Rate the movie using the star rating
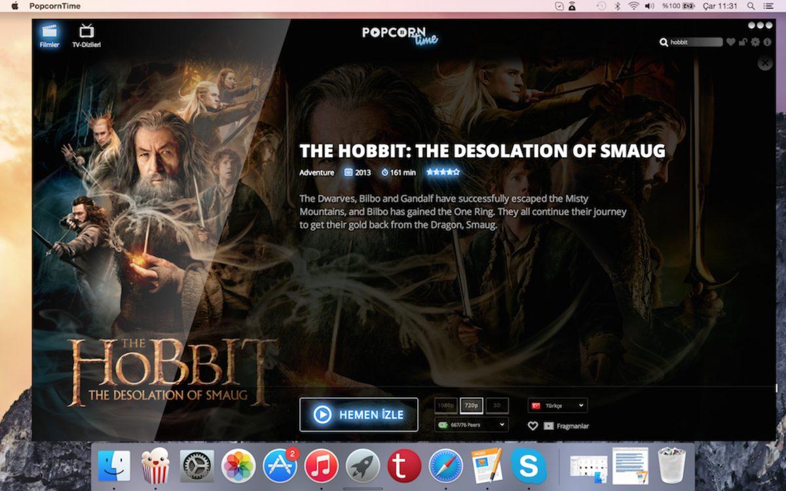This screenshot has height=491, width=786. pos(443,172)
